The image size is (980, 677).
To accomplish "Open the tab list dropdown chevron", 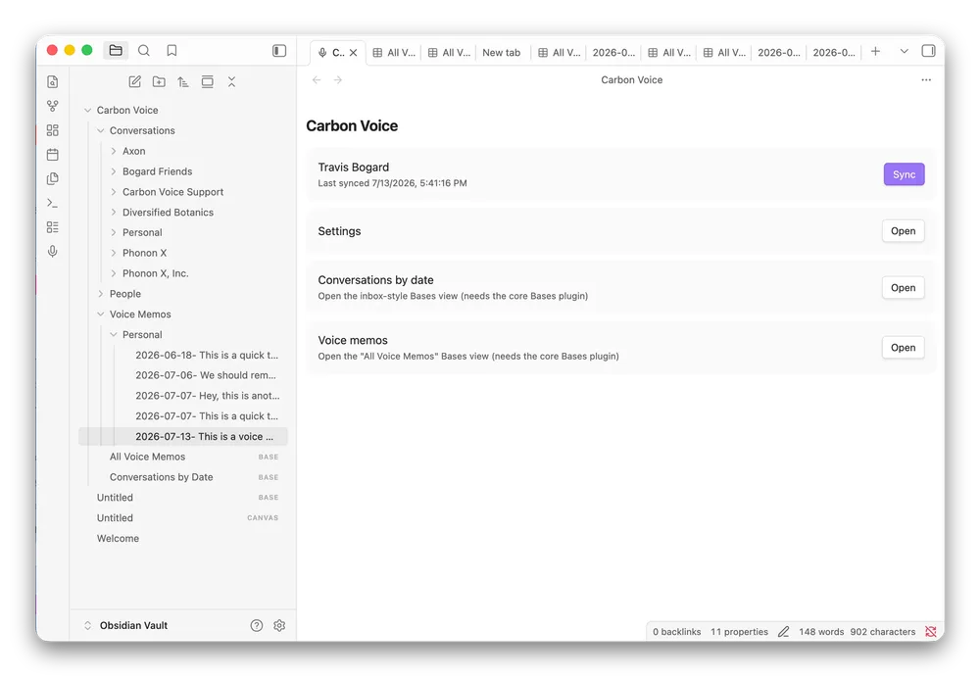I will coord(904,51).
